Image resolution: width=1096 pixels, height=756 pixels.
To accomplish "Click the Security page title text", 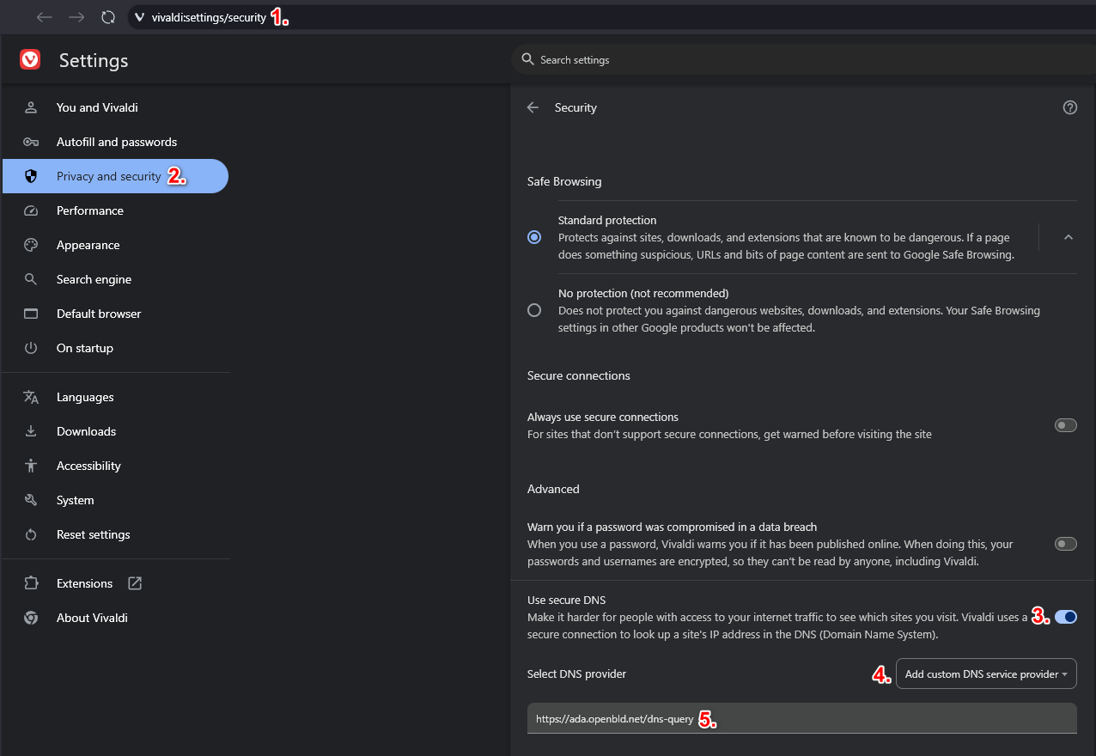I will tap(575, 107).
